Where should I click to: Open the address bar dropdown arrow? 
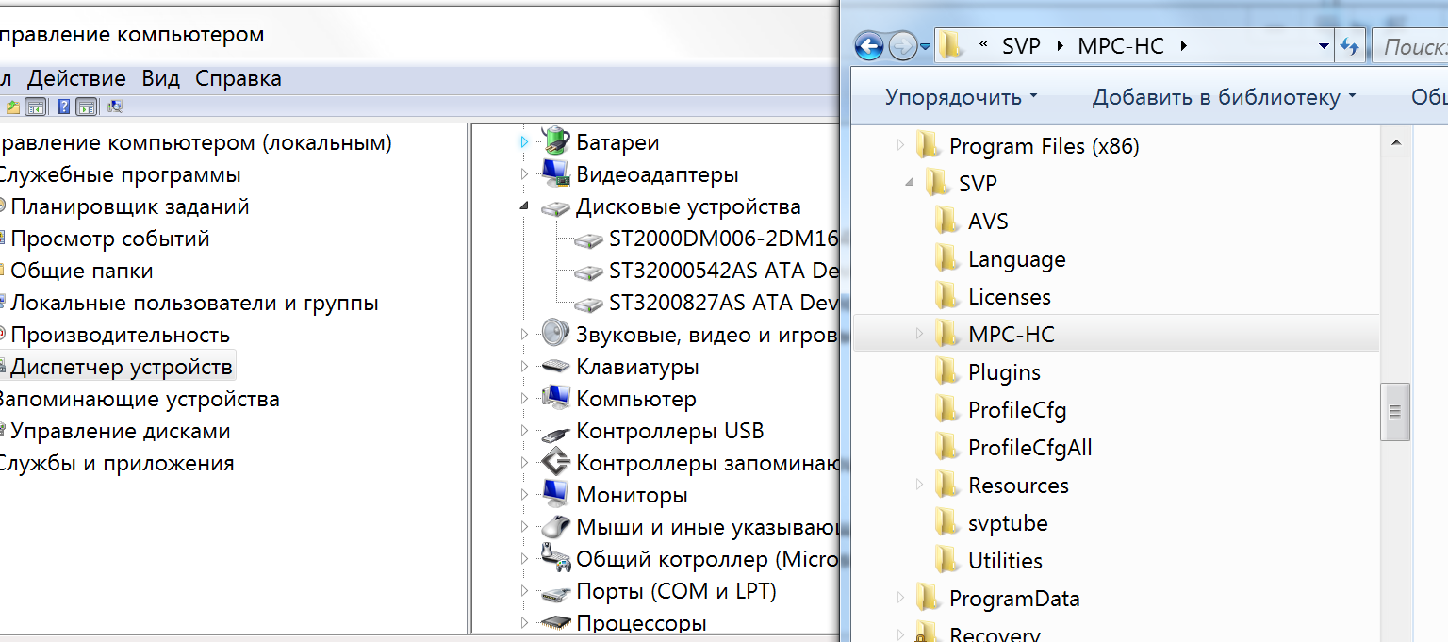[x=1325, y=44]
